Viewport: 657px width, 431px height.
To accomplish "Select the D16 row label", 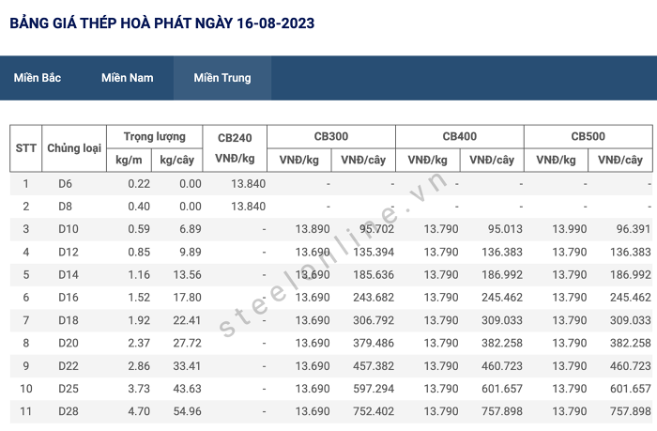I will (x=69, y=298).
